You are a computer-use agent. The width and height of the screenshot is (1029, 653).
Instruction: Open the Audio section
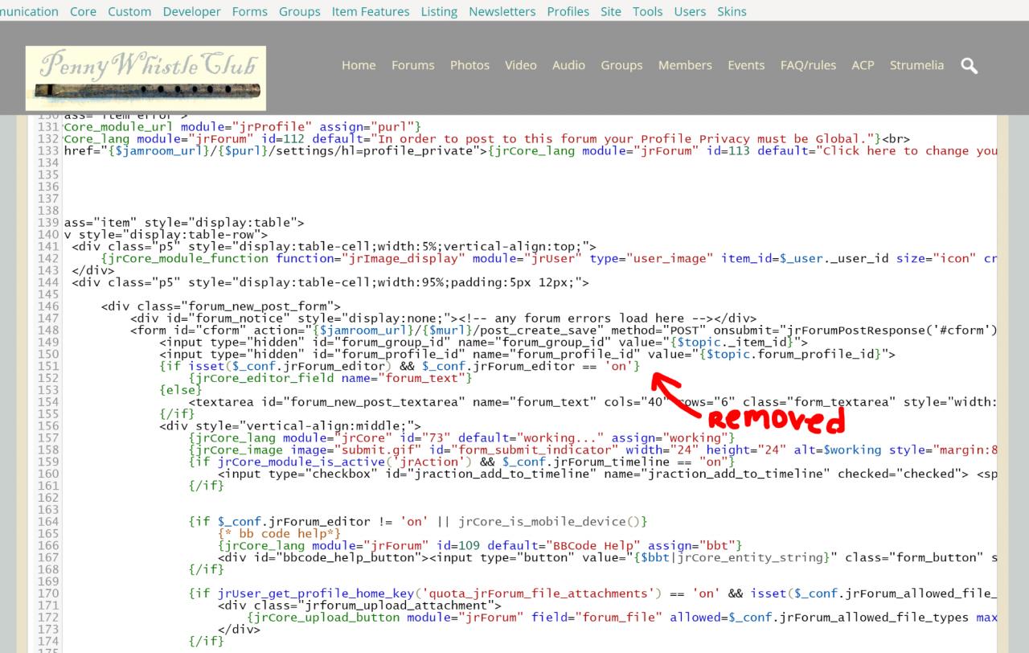click(x=568, y=65)
